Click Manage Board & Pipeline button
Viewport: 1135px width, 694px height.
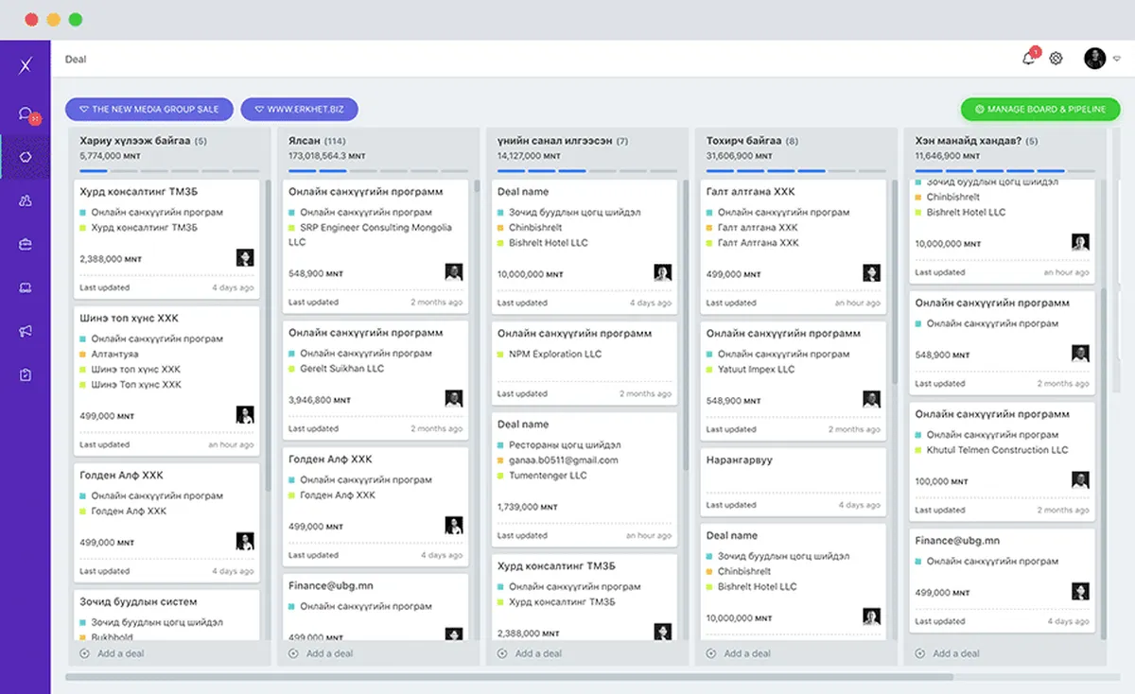pyautogui.click(x=1039, y=109)
